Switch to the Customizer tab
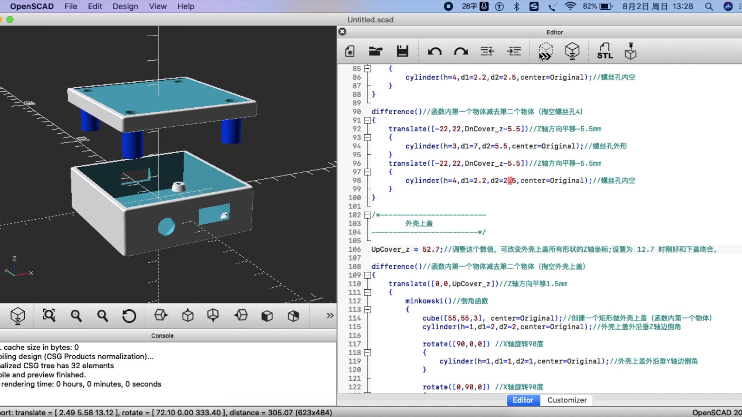Image resolution: width=742 pixels, height=417 pixels. coord(567,400)
